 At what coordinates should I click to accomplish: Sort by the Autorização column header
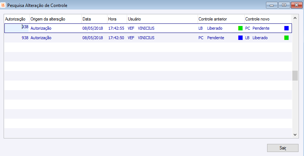[x=17, y=19]
